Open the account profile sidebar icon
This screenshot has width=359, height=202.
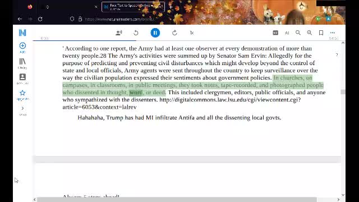click(22, 79)
